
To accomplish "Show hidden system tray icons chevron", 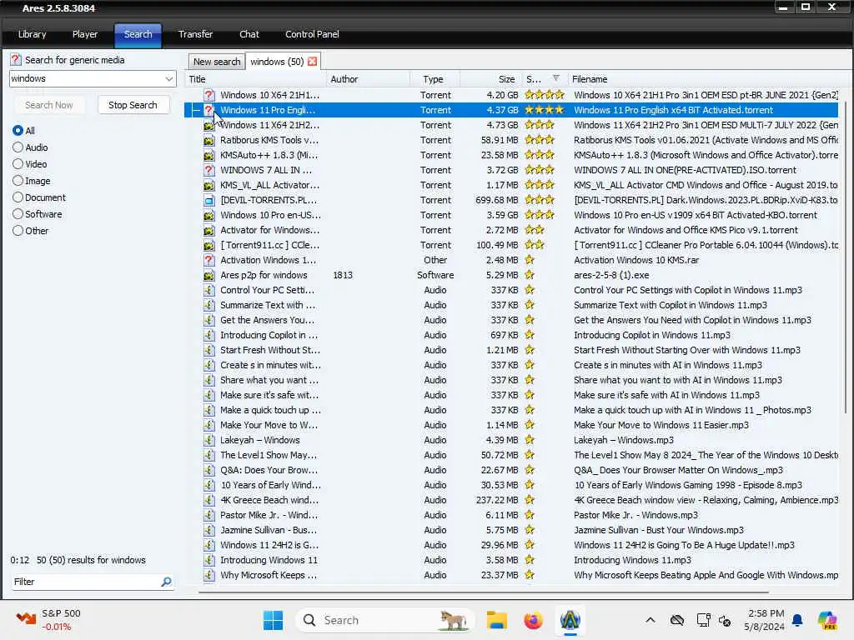I will [651, 620].
